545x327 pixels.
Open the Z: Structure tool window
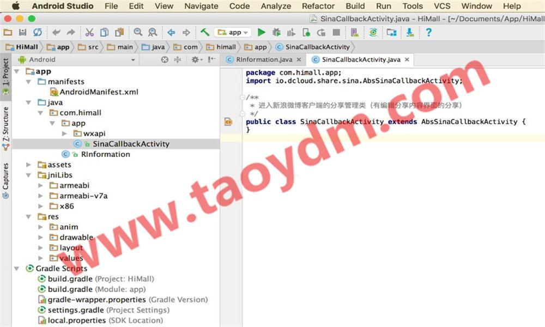(5, 129)
